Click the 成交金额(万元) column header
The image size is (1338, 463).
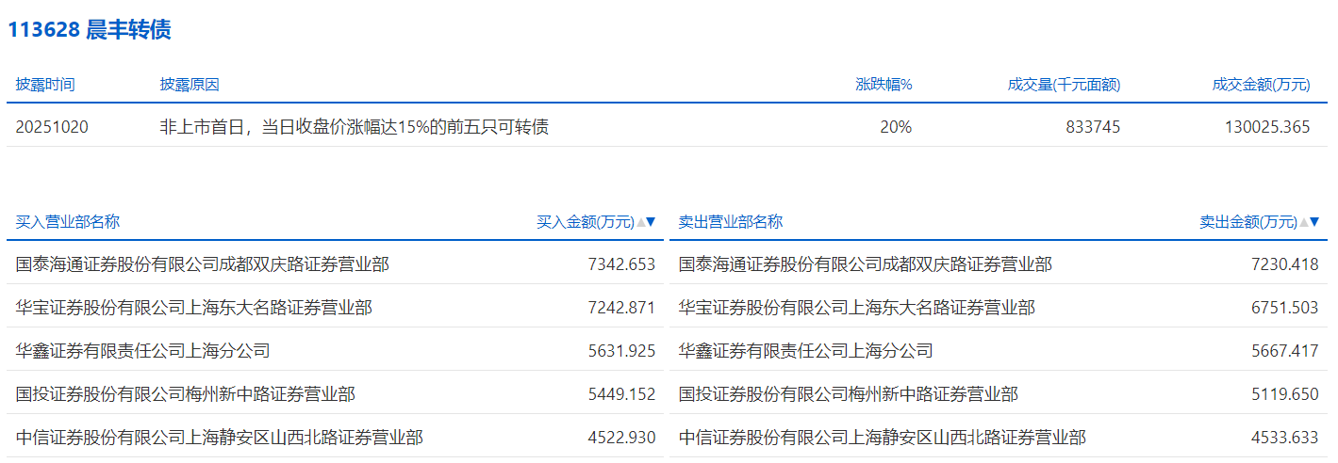1261,85
